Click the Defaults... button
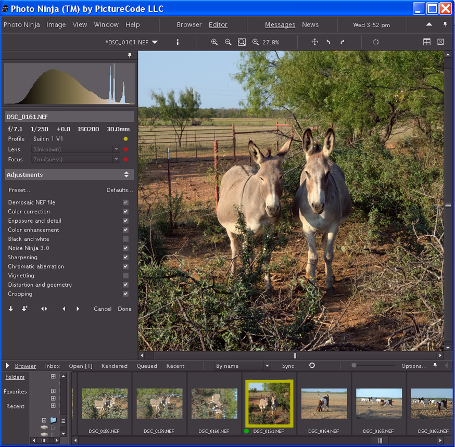Viewport: 455px width, 447px height. [119, 190]
